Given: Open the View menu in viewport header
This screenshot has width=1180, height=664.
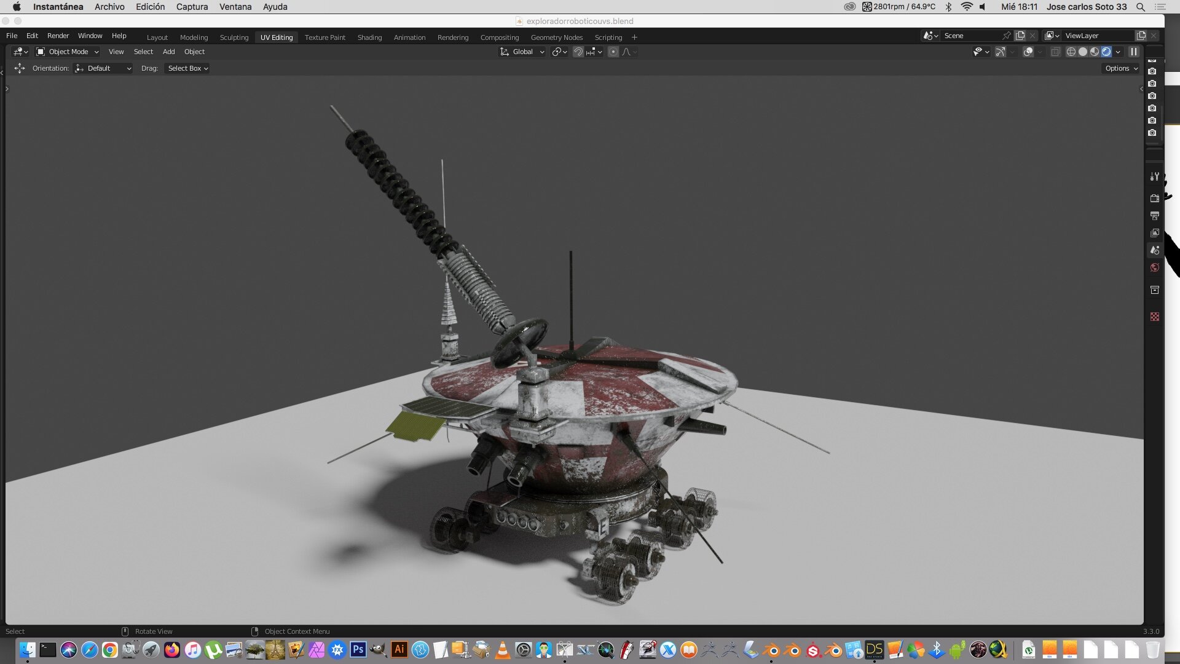Looking at the screenshot, I should [116, 52].
